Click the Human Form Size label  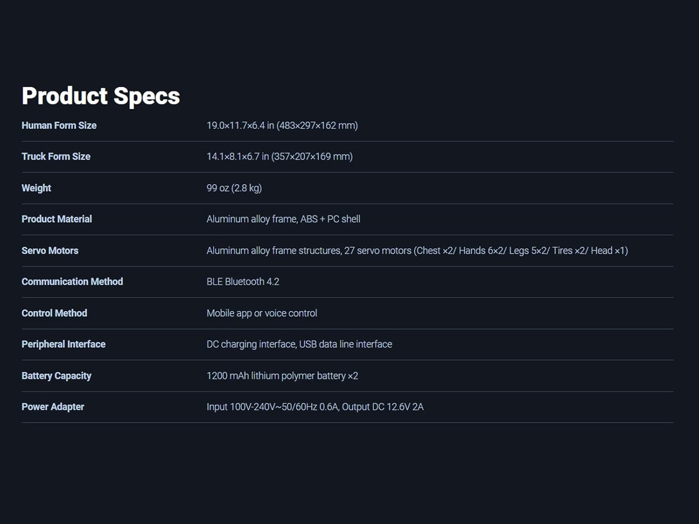pos(59,125)
